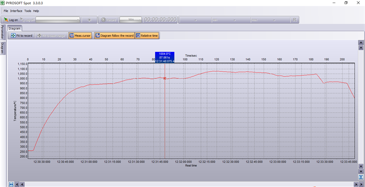
Task: Switch to the Pyrometer side tab
Action: coord(2,32)
